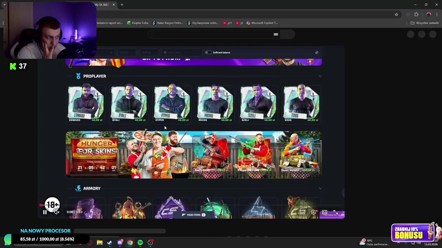Open a new browser tab
Screen dimensions: 442x248
(122, 4)
